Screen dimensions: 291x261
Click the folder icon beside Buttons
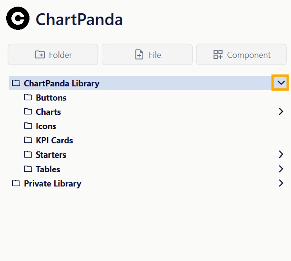(28, 98)
